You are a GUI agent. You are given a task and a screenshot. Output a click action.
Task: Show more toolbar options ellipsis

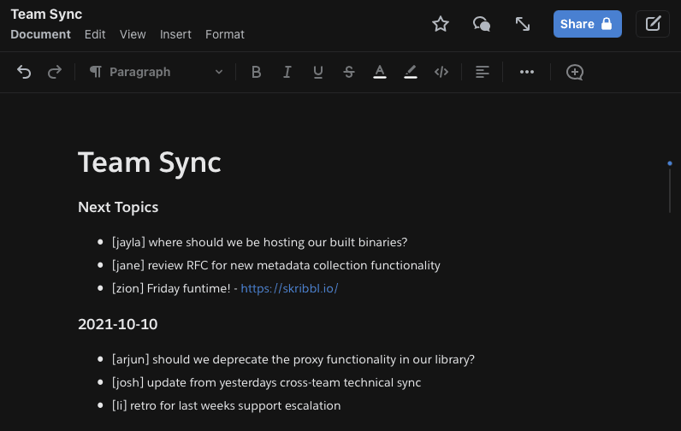[x=527, y=72]
